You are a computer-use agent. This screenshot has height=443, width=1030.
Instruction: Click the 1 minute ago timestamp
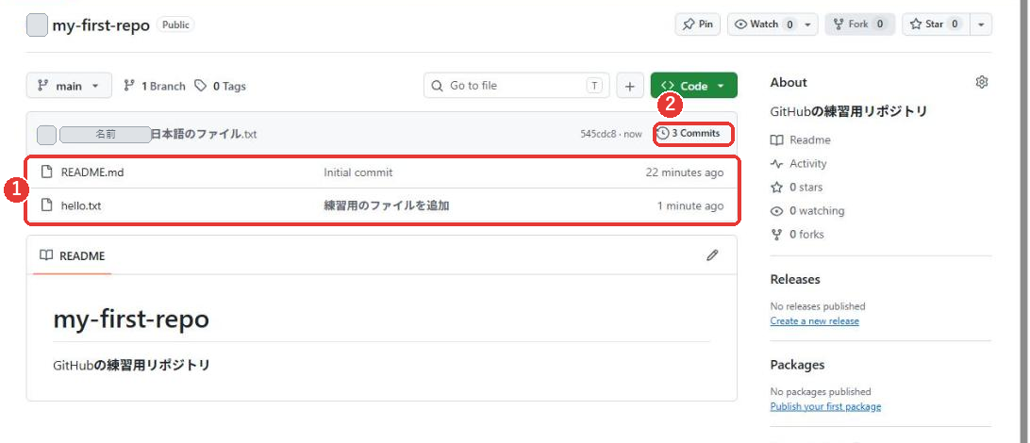[x=690, y=205]
